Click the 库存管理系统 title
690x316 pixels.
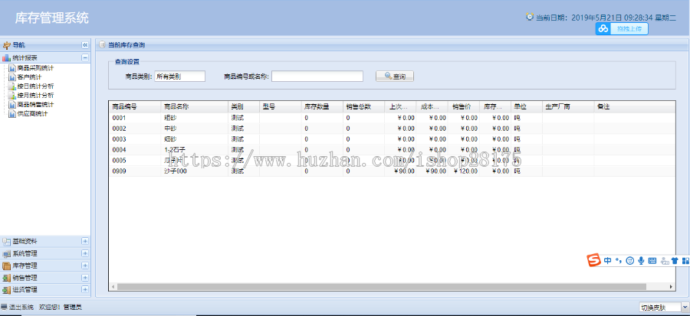[52, 18]
